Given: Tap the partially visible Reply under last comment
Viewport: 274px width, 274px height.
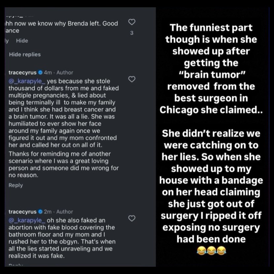Looking at the screenshot, I should pos(16,265).
